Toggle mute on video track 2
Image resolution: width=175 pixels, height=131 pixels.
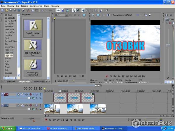36,105
